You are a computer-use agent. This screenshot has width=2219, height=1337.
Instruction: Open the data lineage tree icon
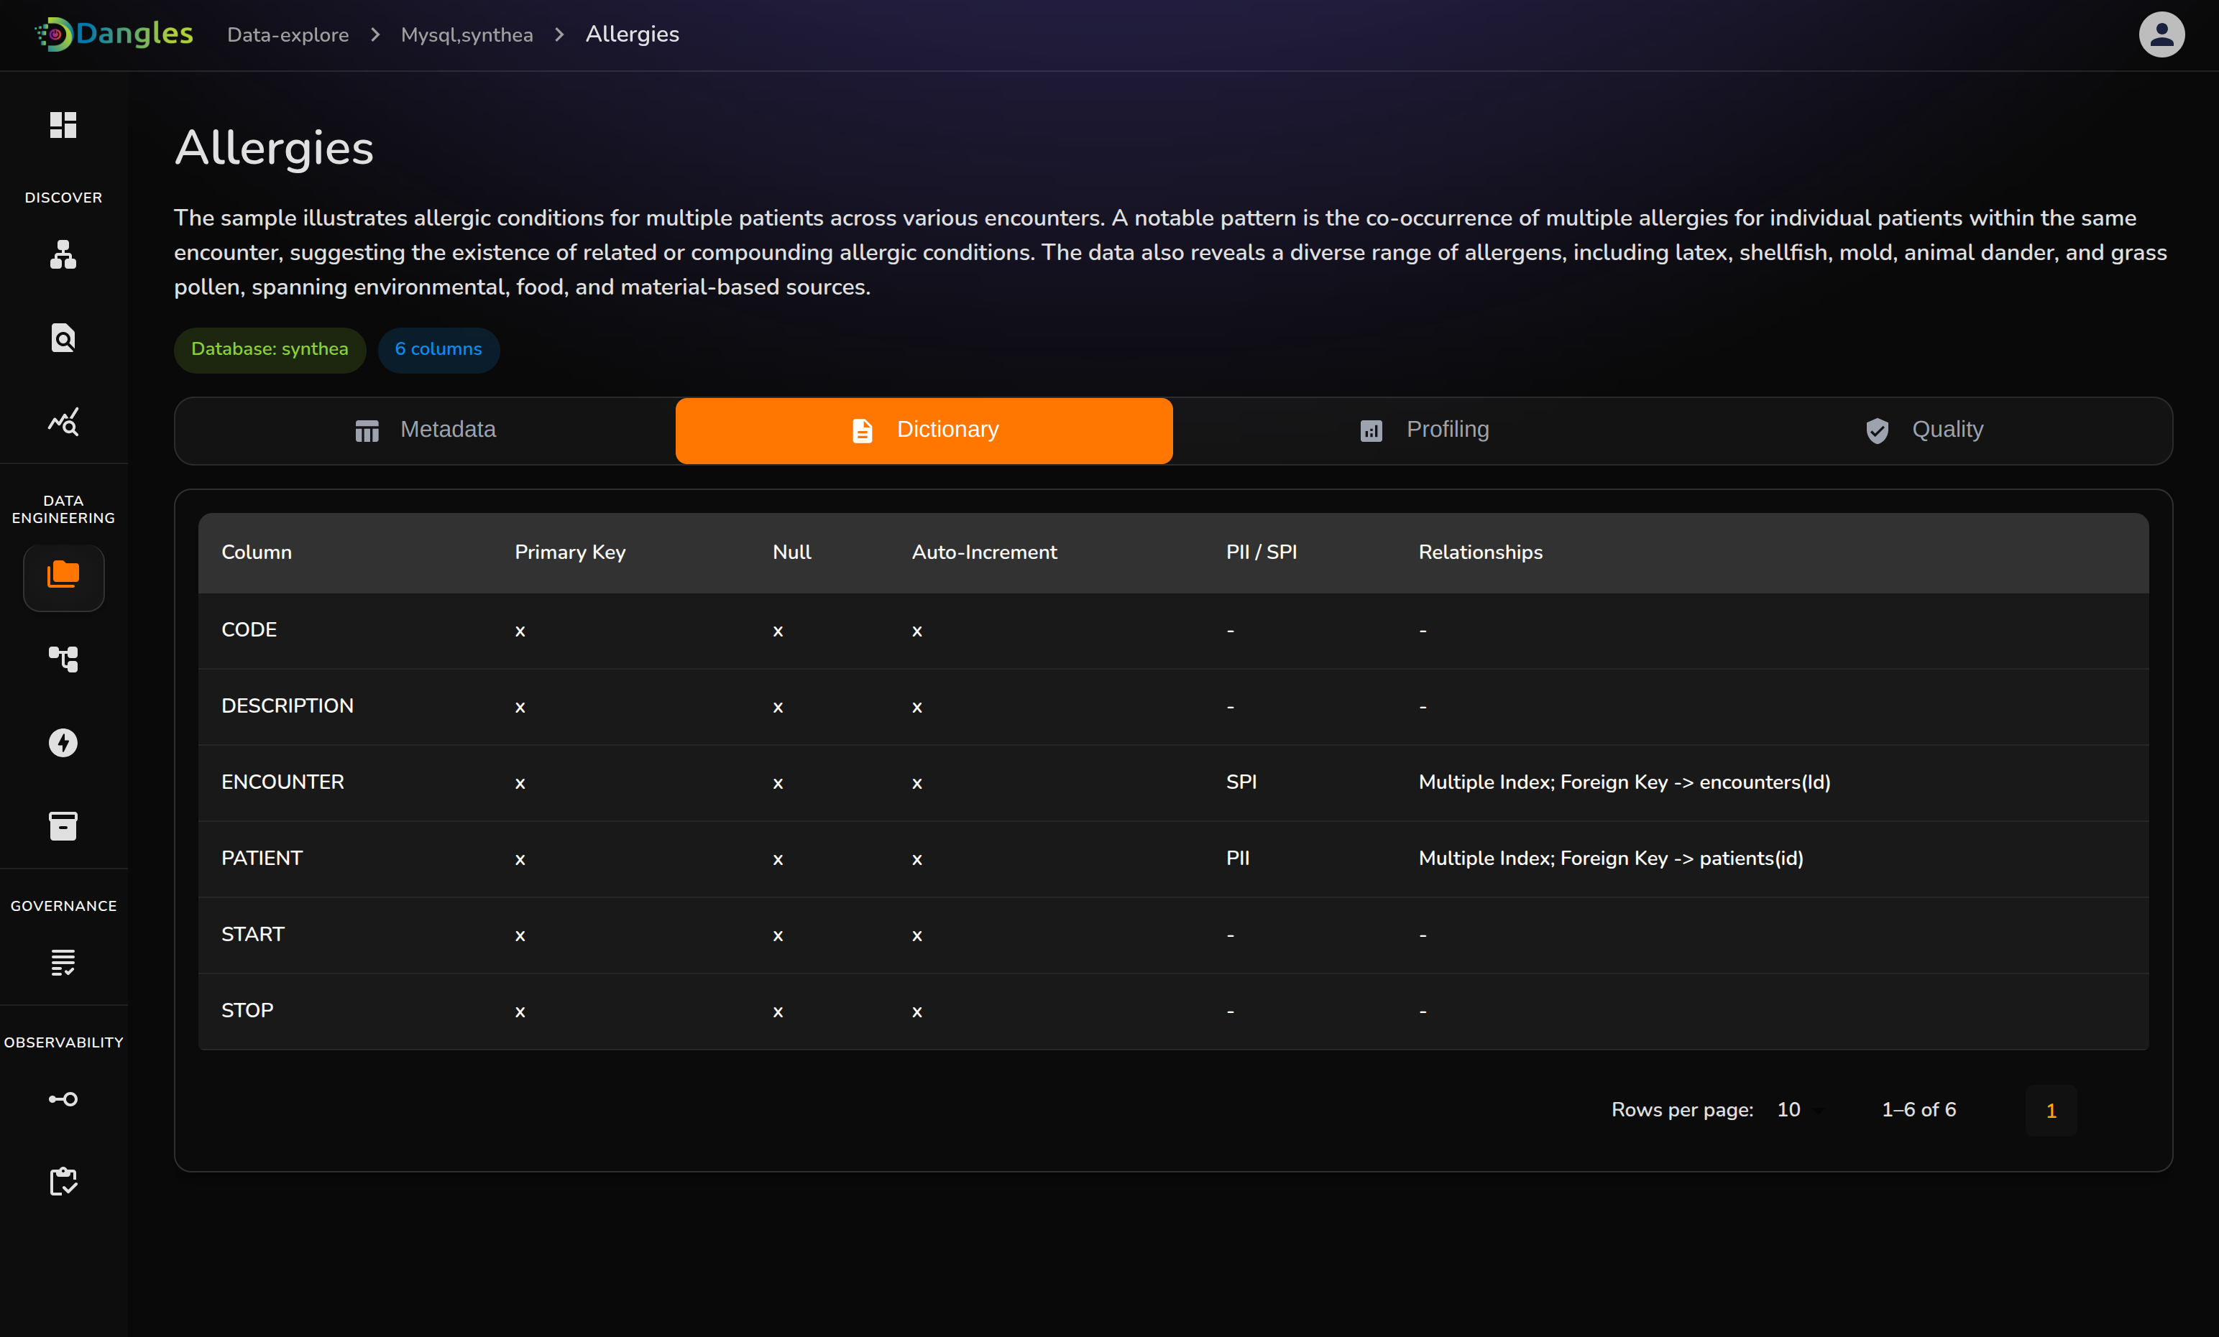click(63, 659)
